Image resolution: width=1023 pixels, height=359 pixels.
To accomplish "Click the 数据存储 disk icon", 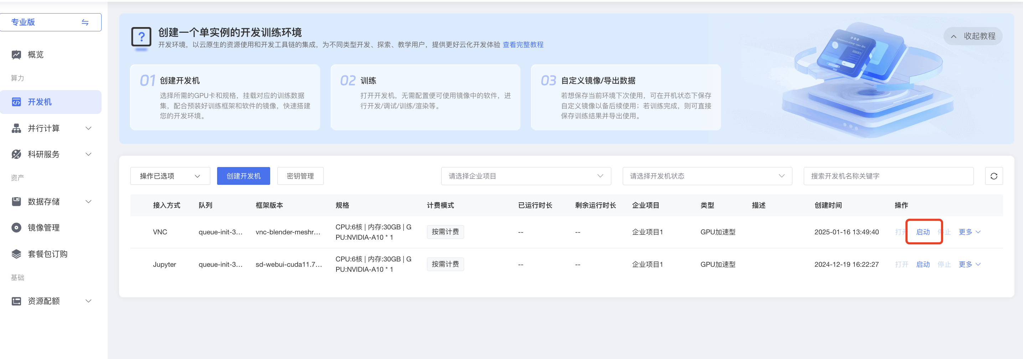I will (16, 202).
